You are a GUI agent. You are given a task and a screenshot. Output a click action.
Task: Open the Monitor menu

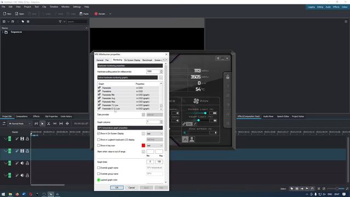pyautogui.click(x=66, y=7)
